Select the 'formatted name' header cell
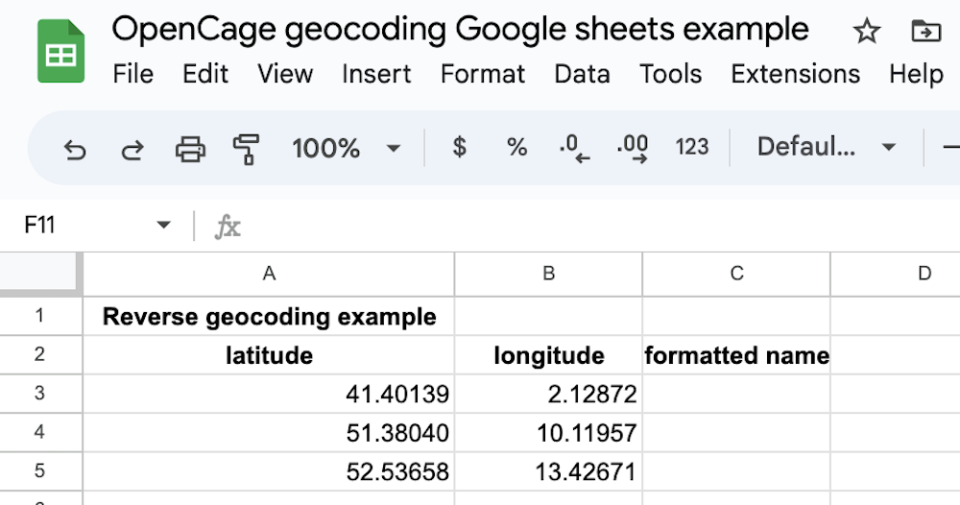The width and height of the screenshot is (960, 505). tap(736, 354)
